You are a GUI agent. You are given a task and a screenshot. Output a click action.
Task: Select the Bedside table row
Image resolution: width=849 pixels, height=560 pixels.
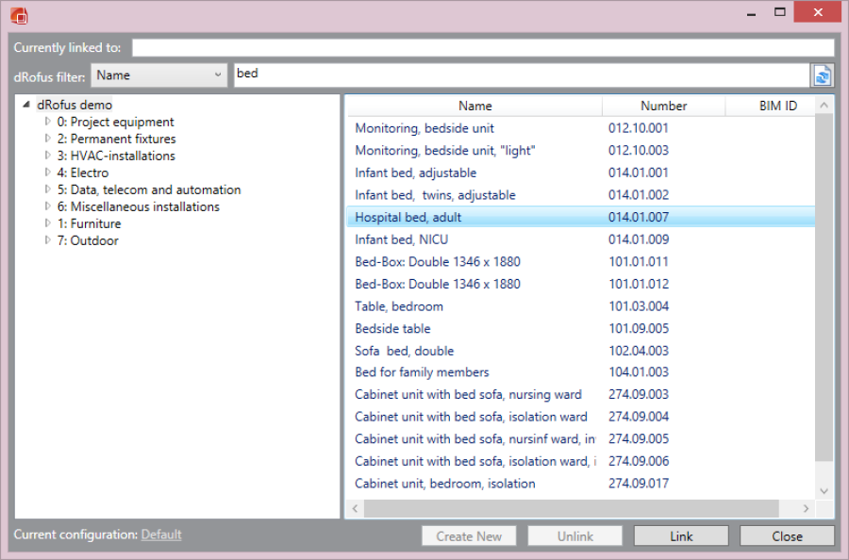(x=392, y=328)
